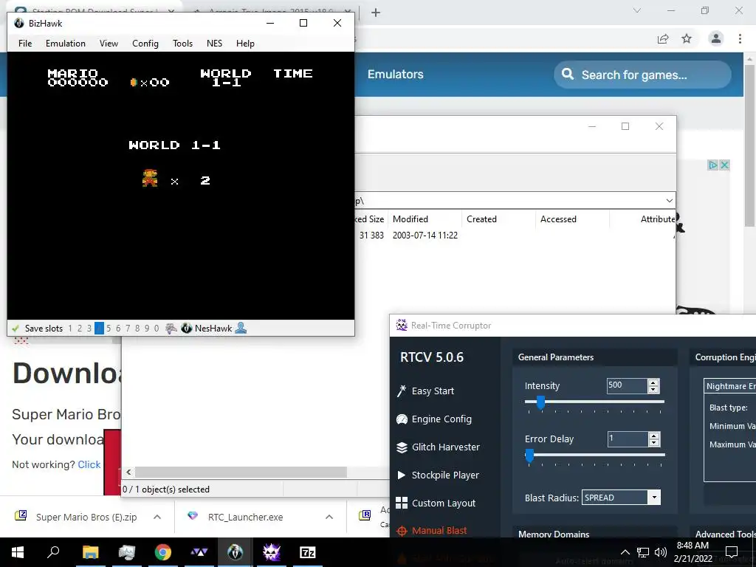Select save slot 1 in BizHawk
The height and width of the screenshot is (567, 756).
point(70,329)
